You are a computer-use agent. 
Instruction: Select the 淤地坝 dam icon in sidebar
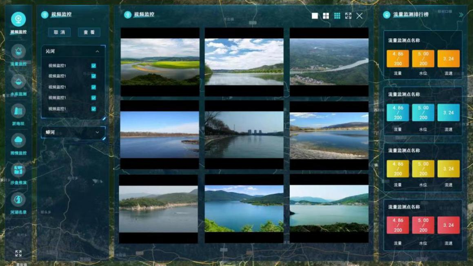18,111
